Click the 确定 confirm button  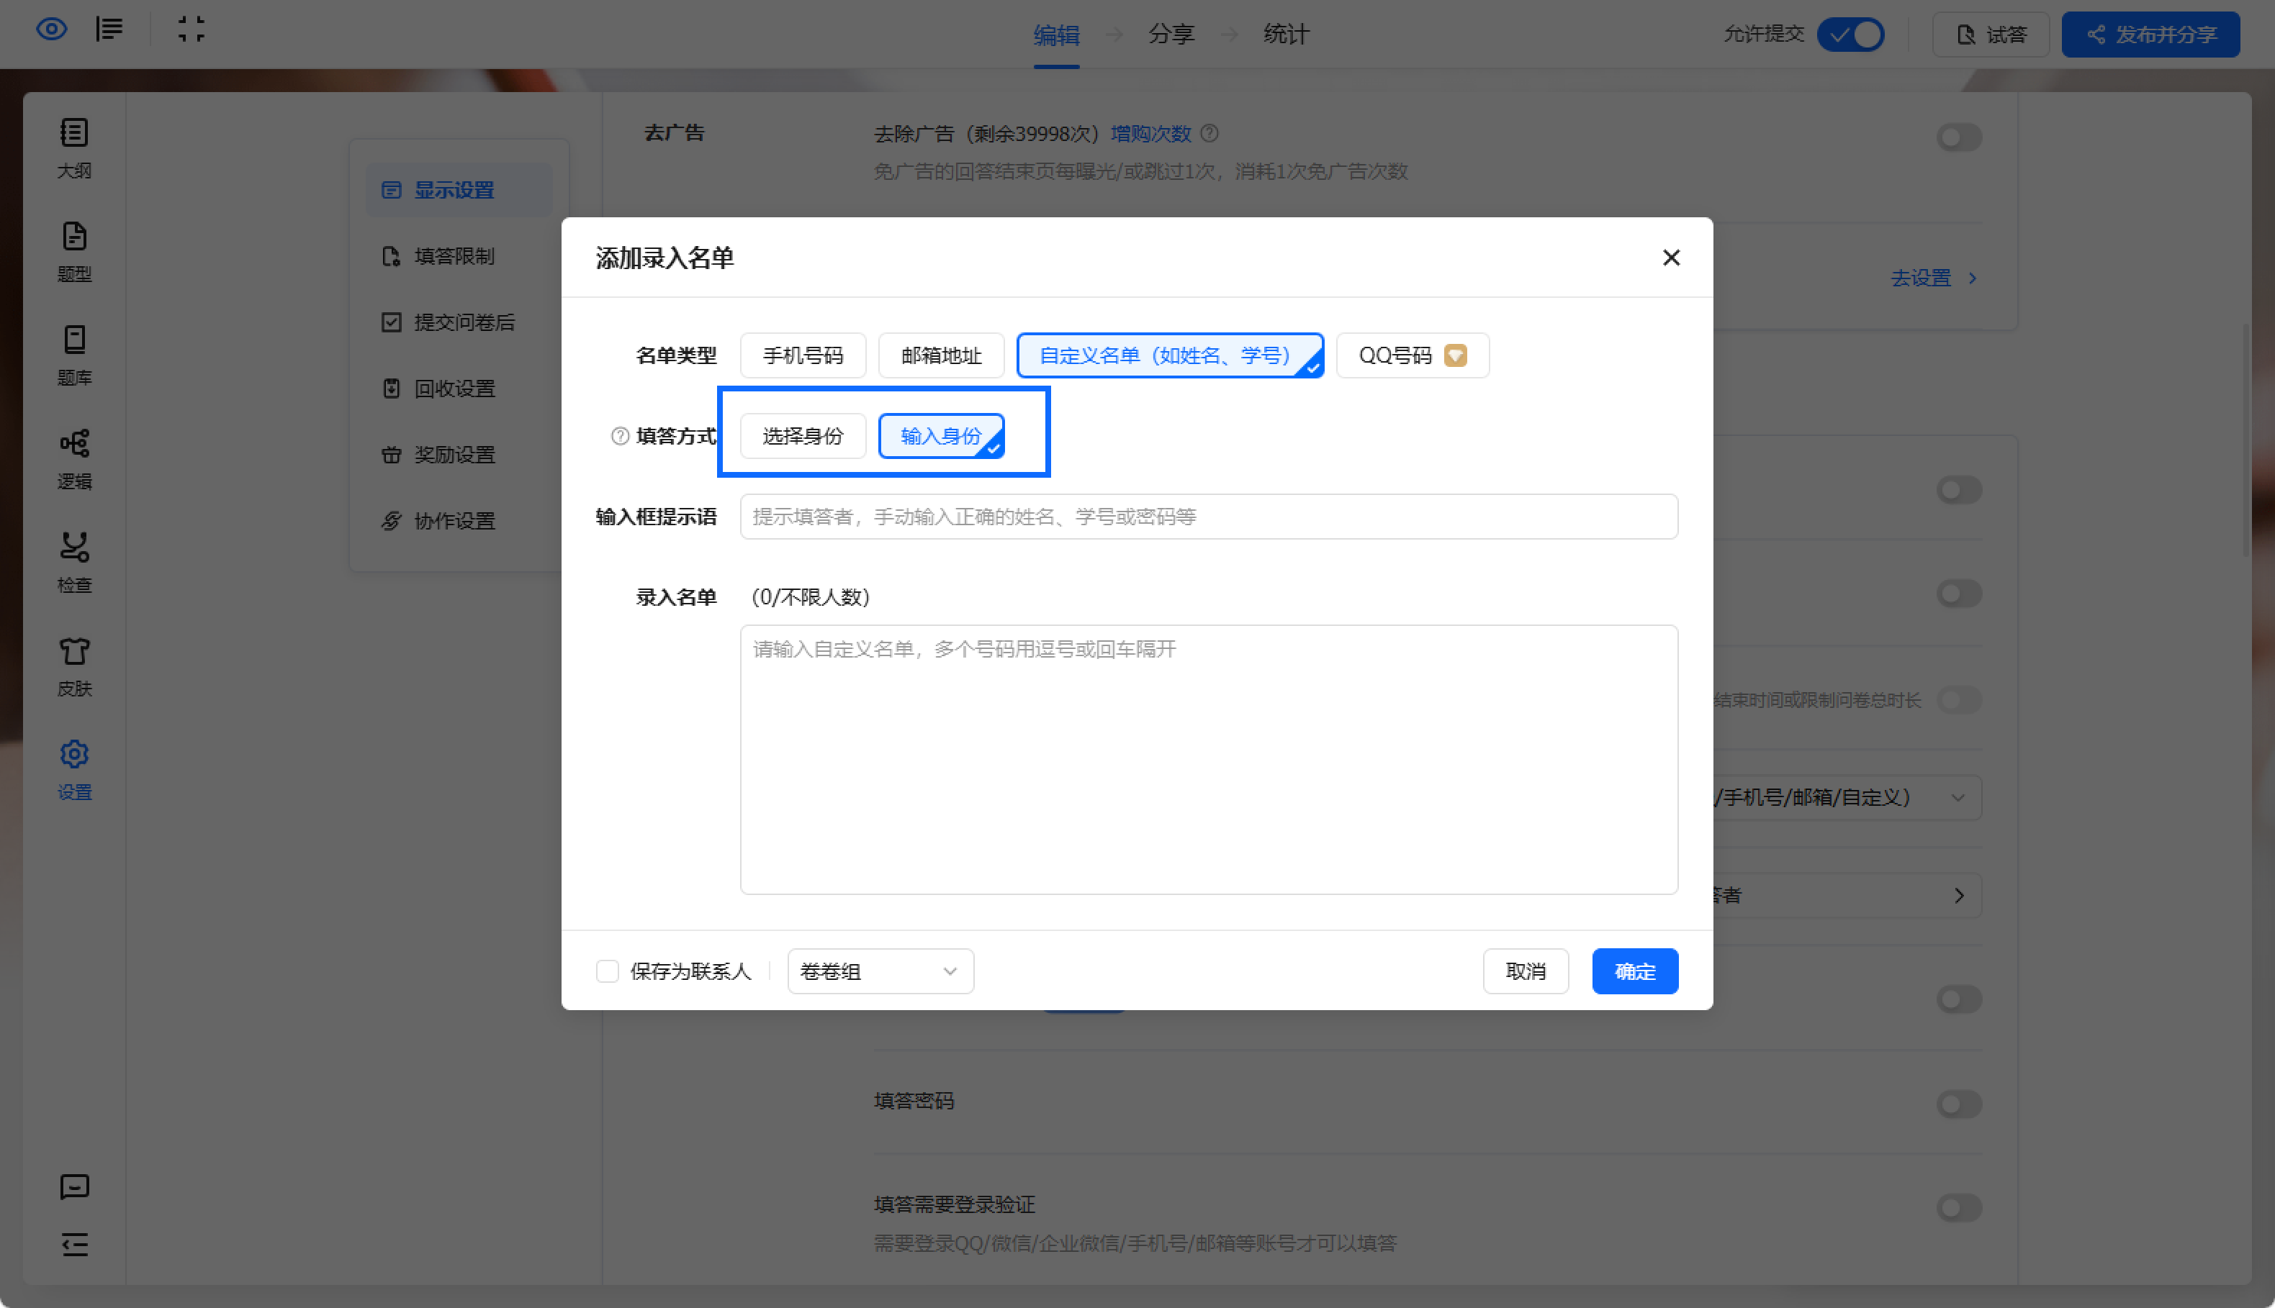pos(1635,971)
